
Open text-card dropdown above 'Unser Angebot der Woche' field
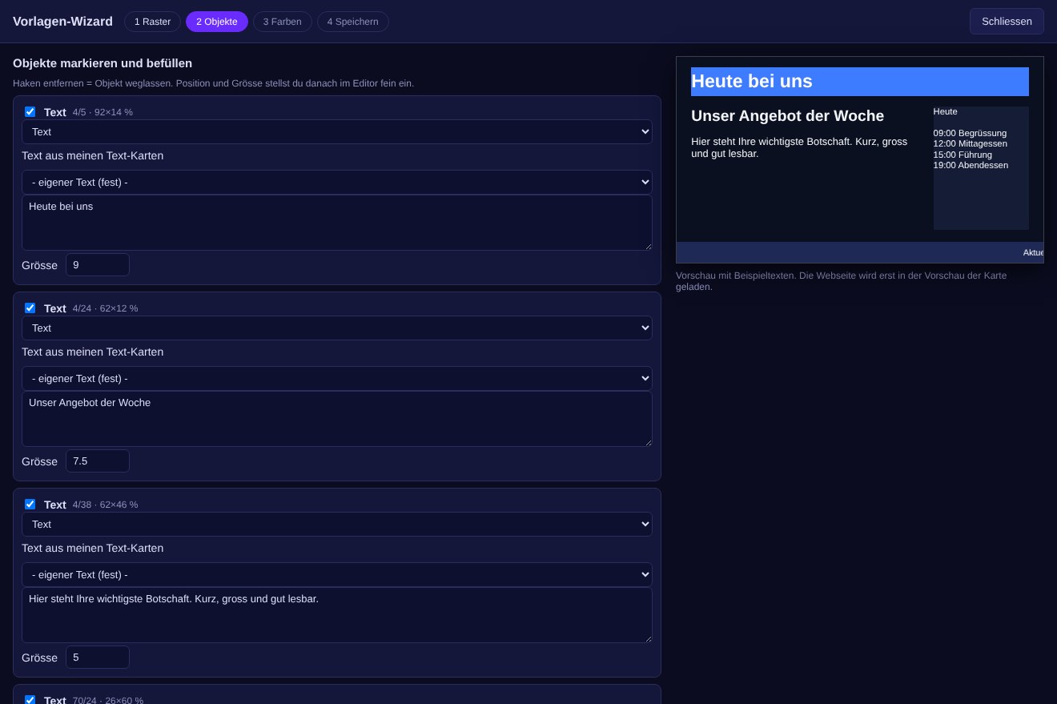[x=337, y=379]
